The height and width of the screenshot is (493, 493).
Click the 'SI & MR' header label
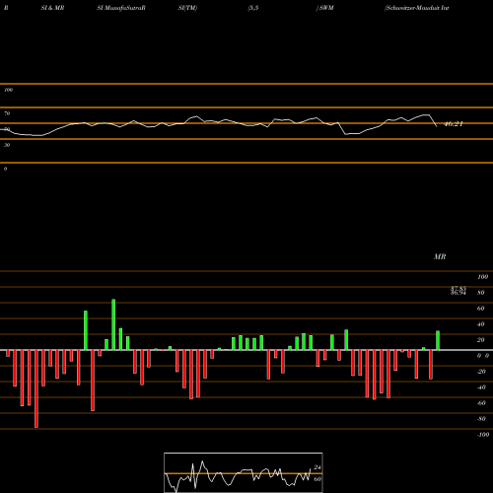pyautogui.click(x=52, y=8)
